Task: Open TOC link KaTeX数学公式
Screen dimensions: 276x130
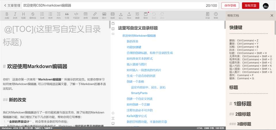Action: (137, 116)
